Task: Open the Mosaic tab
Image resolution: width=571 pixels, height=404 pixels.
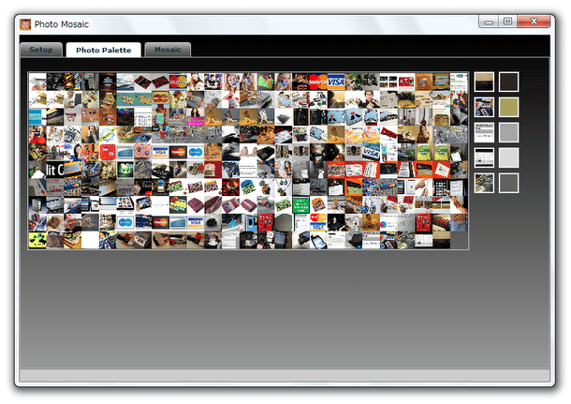Action: (168, 50)
